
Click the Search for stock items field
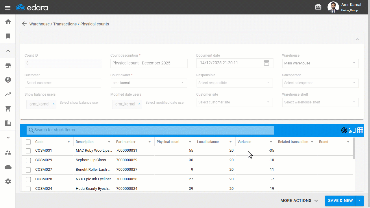pyautogui.click(x=150, y=130)
